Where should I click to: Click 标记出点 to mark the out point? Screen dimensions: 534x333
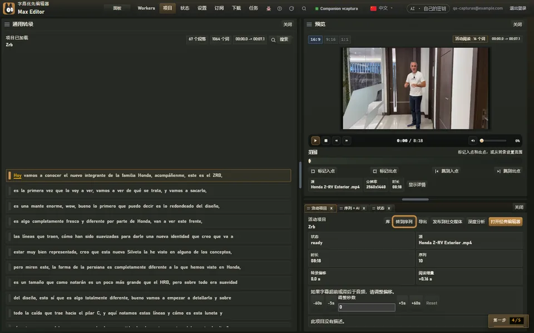pyautogui.click(x=385, y=171)
